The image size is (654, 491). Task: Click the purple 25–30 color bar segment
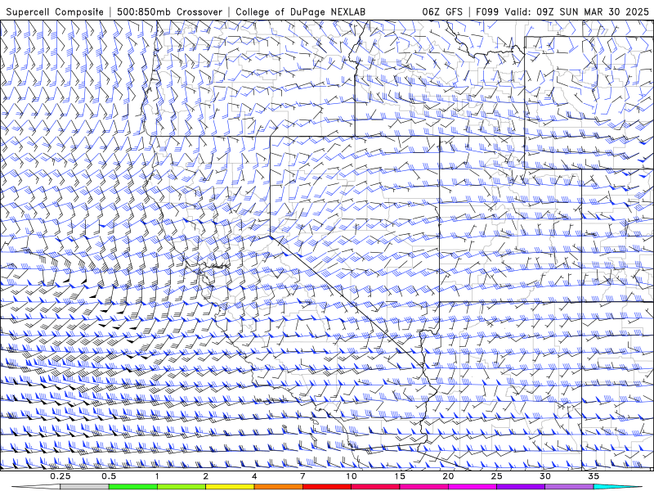[x=521, y=487]
